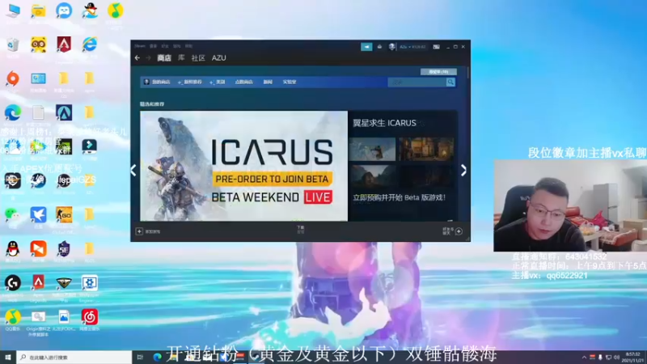Open the red Apex Legends icon near top

click(64, 45)
